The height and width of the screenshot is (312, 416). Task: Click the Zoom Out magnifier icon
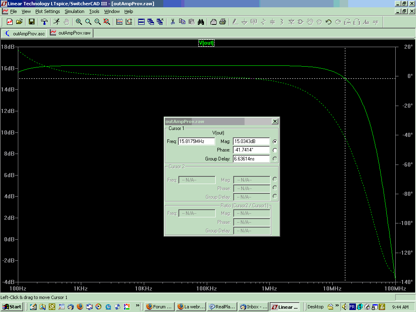(97, 22)
